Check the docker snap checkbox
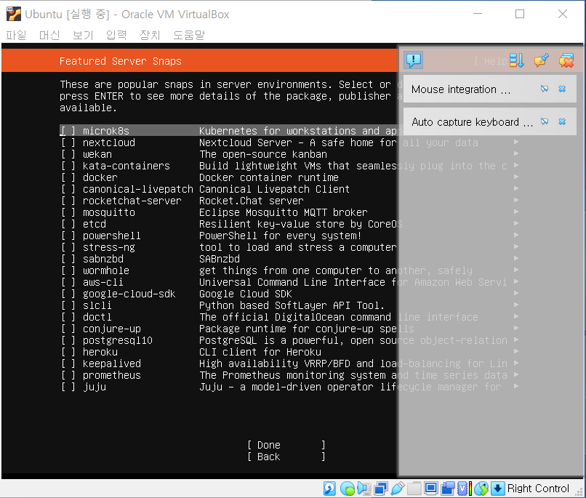The height and width of the screenshot is (498, 586). pos(68,177)
